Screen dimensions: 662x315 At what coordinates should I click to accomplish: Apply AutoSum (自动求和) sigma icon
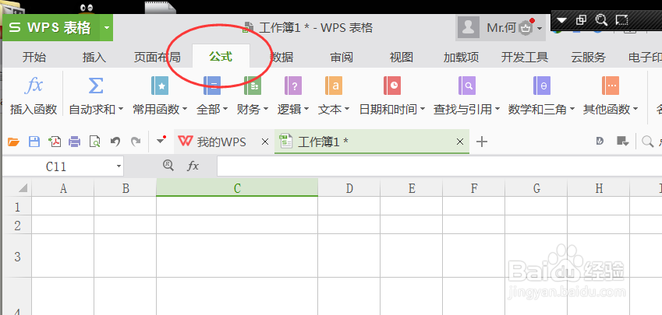pyautogui.click(x=96, y=86)
